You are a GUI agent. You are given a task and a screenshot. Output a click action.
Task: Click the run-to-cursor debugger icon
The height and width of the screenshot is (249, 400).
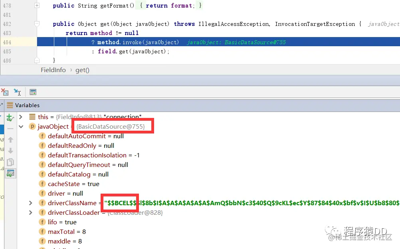[x=17, y=92]
